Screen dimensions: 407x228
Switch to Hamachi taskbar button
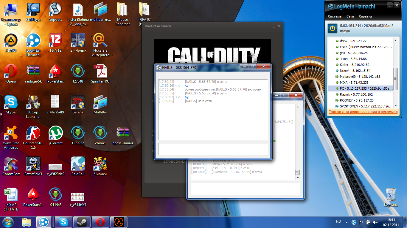click(x=44, y=222)
